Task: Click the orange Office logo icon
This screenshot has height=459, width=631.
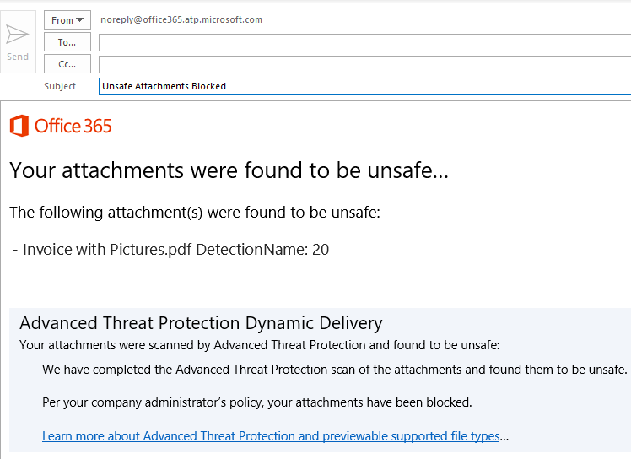Action: [x=19, y=126]
